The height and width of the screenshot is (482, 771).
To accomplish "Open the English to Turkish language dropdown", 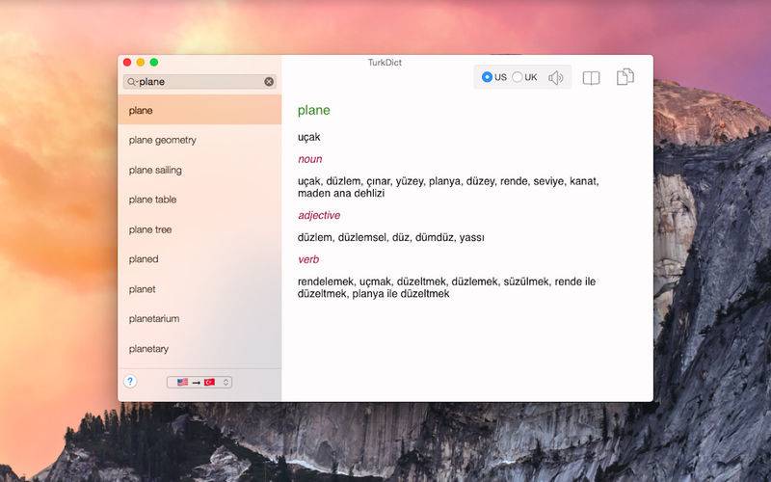I will point(199,382).
